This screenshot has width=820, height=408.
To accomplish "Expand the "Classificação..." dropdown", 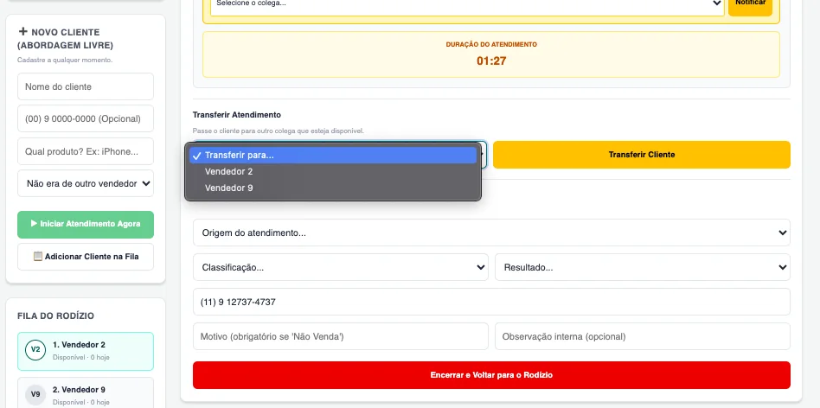I will point(341,267).
